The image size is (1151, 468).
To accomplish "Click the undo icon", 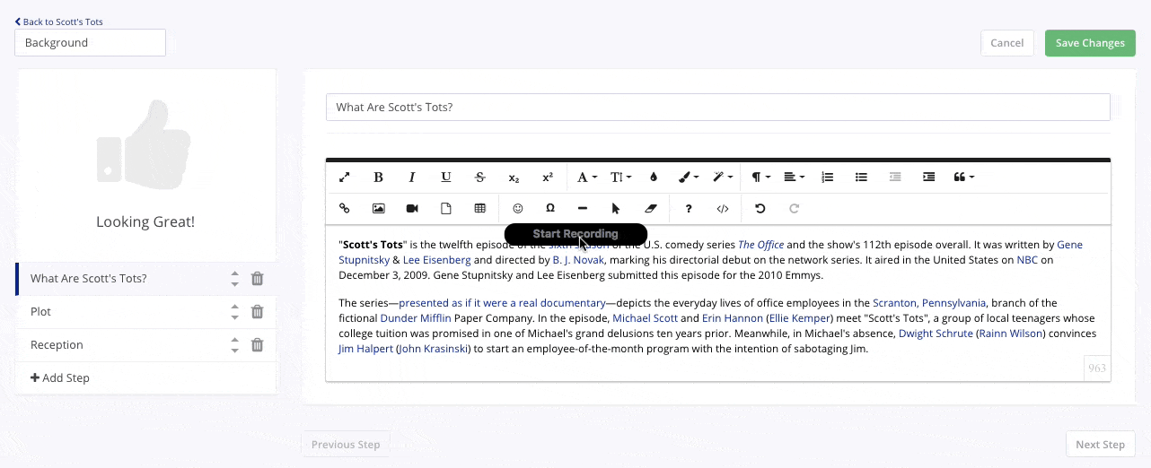I will 760,208.
